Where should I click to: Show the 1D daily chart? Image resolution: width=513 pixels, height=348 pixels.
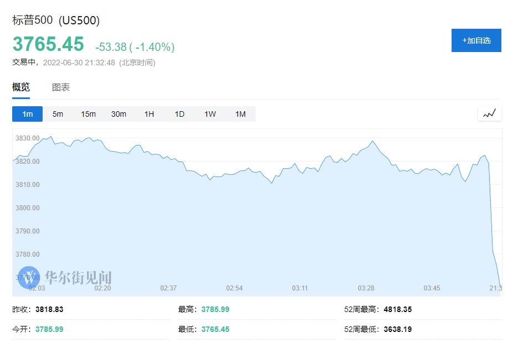click(x=180, y=114)
